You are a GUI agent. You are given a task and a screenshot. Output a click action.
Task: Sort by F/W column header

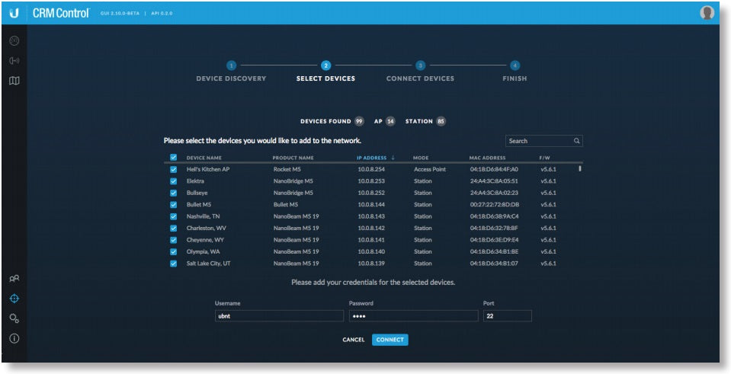pyautogui.click(x=544, y=158)
